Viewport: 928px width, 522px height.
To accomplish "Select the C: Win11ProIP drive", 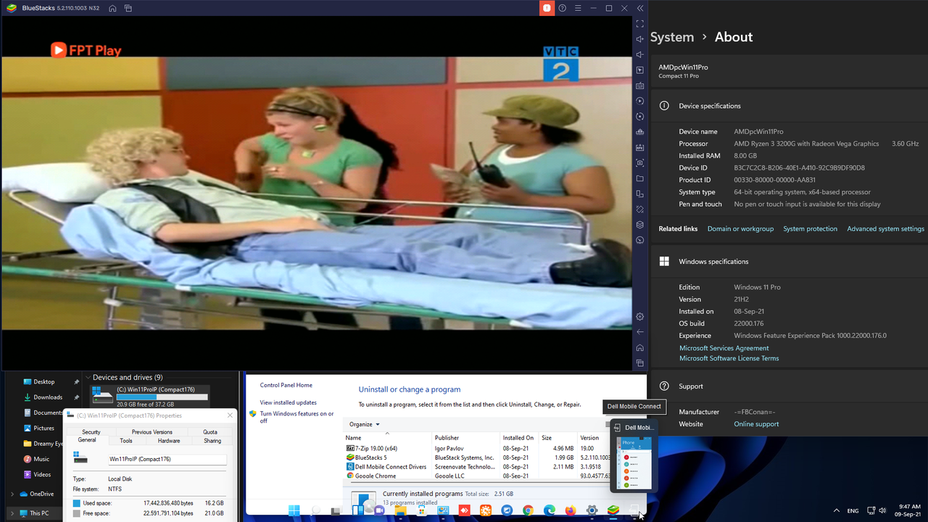I will point(150,396).
